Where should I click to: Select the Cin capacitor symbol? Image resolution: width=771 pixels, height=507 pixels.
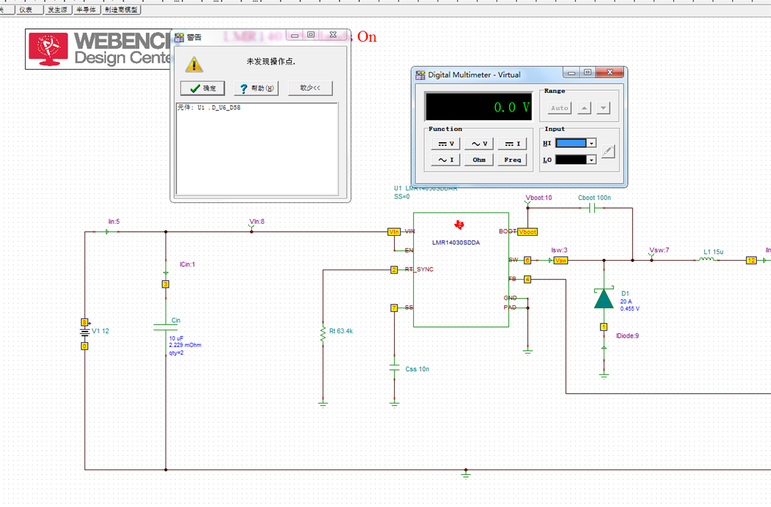(x=165, y=327)
